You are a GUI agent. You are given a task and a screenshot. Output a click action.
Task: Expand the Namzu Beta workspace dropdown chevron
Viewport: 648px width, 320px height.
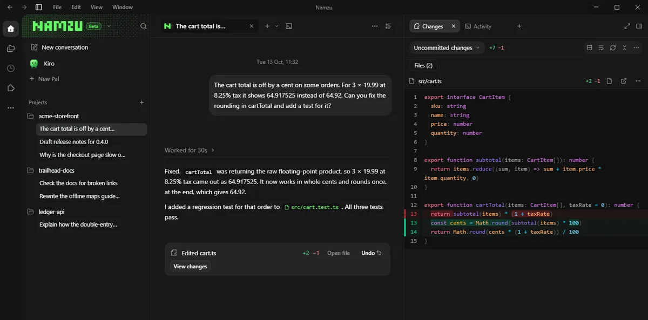[x=109, y=26]
